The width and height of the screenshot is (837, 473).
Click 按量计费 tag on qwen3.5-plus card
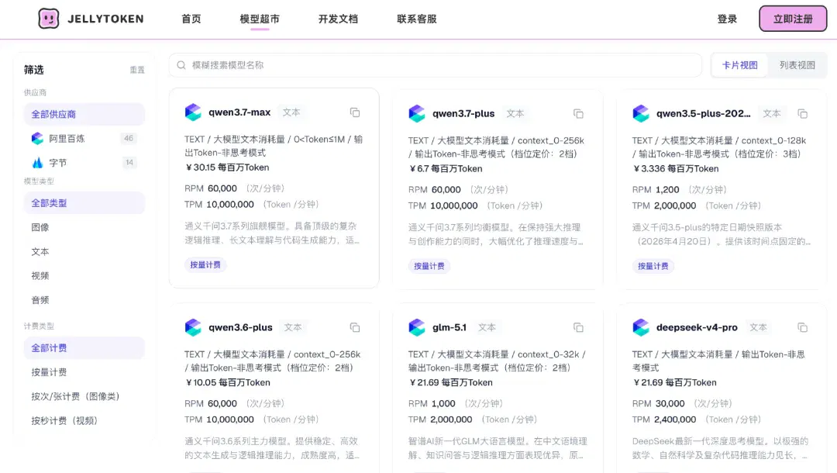pyautogui.click(x=653, y=266)
